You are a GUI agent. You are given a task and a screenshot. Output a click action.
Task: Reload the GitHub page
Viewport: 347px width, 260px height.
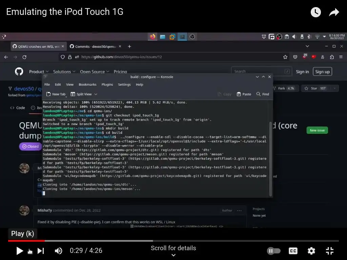(x=24, y=57)
